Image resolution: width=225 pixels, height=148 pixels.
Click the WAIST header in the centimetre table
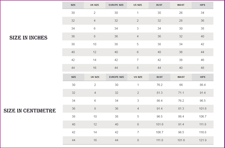[181, 77]
